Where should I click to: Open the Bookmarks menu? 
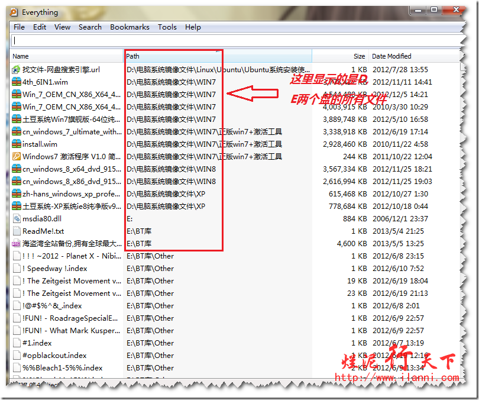coord(130,27)
